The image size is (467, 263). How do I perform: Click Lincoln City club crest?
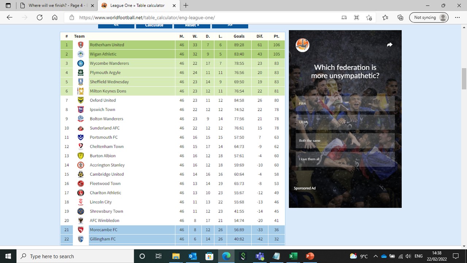tap(81, 202)
